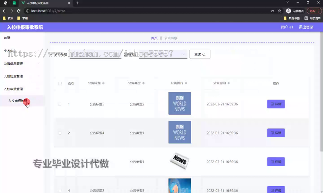This screenshot has width=323, height=193.
Task: Click the 公告类型2 cell
Action: tap(137, 104)
